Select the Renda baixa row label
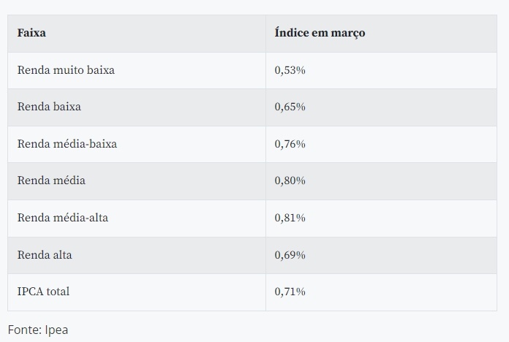Viewport: 509px width, 342px height. tap(49, 107)
